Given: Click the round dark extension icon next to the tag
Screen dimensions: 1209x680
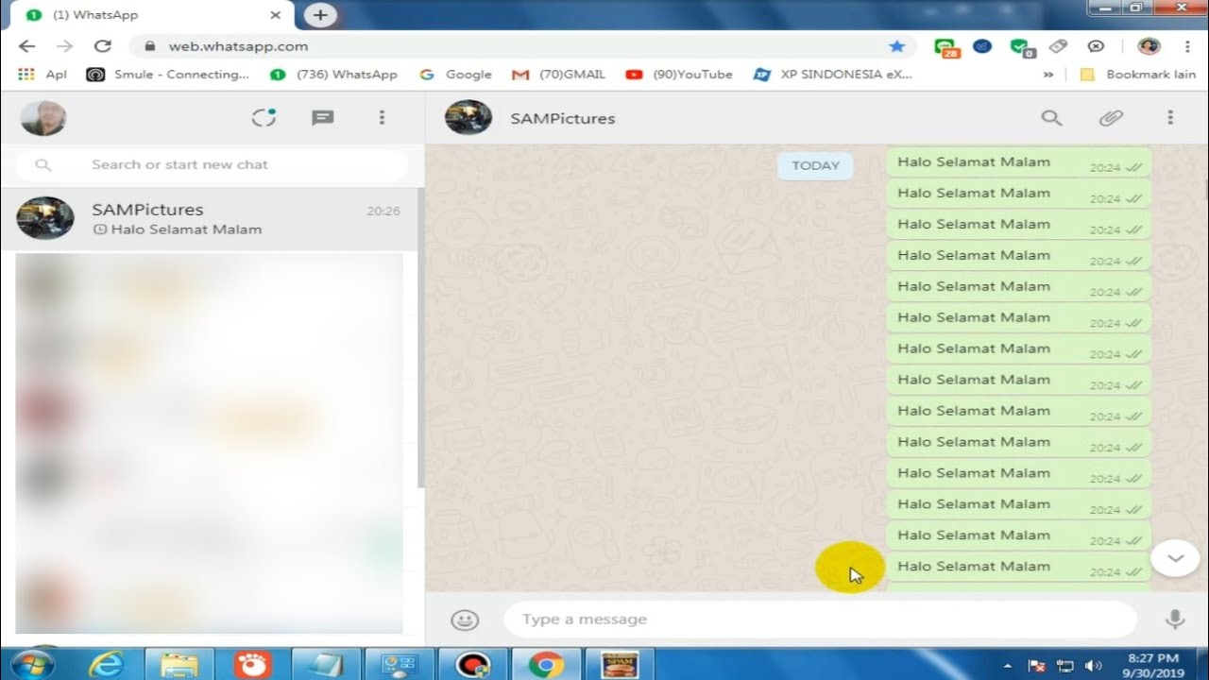Looking at the screenshot, I should point(1096,46).
